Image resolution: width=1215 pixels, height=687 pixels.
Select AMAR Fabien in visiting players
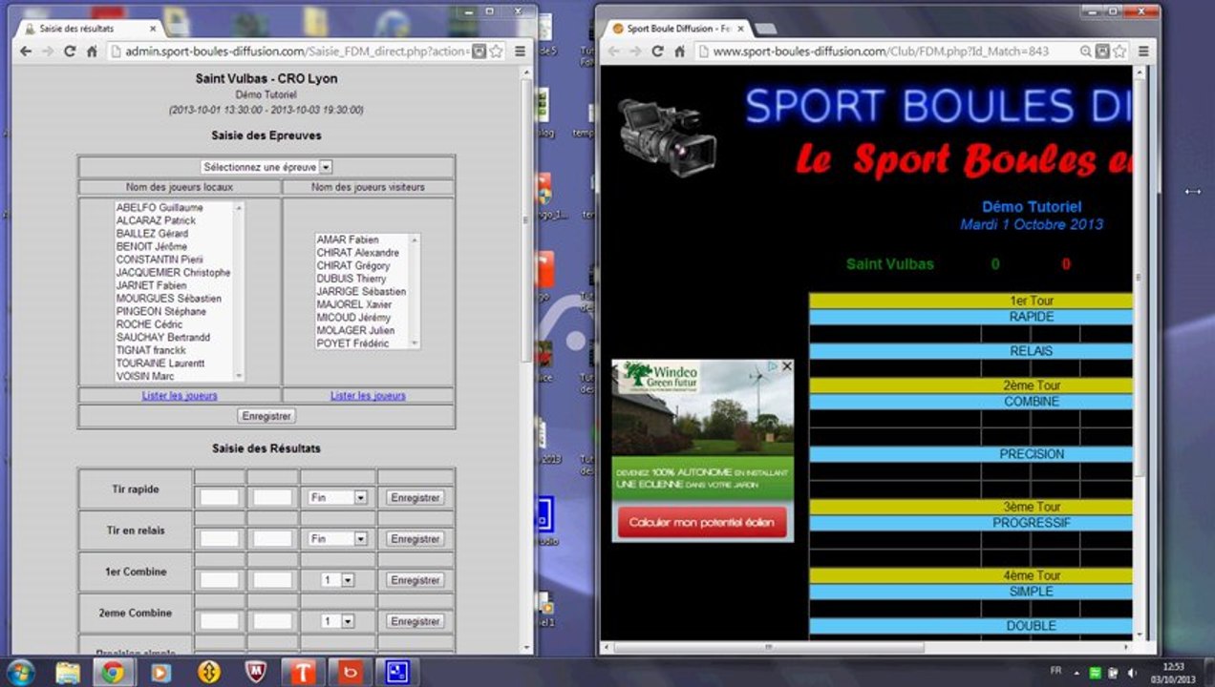point(348,239)
